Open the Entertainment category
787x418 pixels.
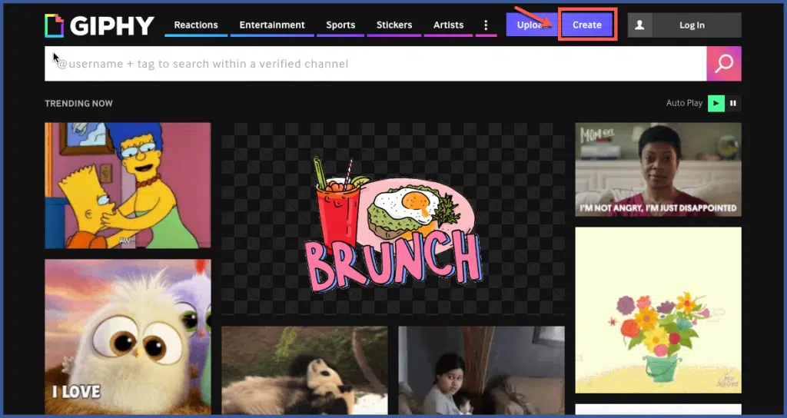(x=272, y=25)
